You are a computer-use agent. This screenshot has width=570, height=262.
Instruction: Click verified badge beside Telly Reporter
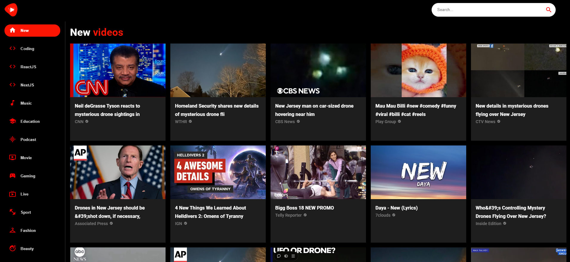point(305,215)
